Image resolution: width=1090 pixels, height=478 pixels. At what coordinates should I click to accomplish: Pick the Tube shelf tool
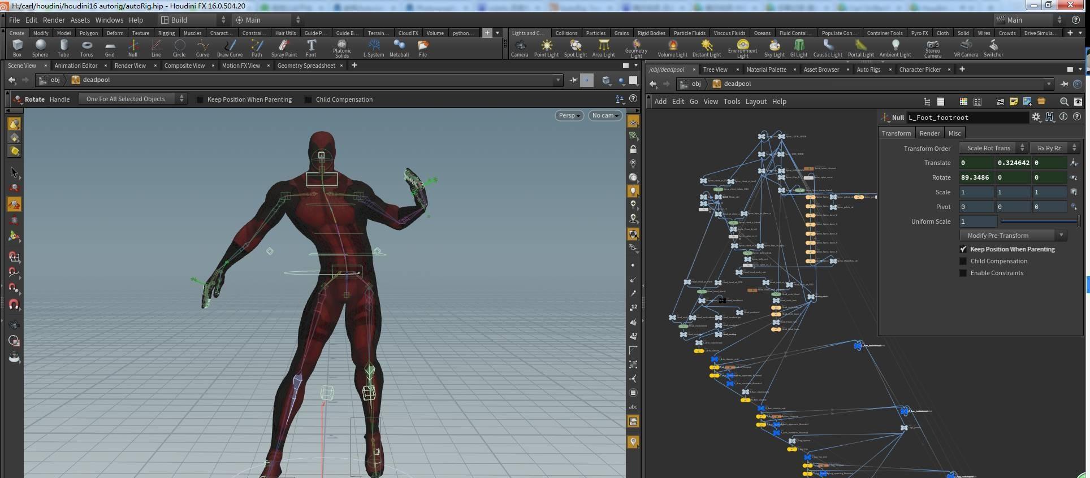click(63, 48)
